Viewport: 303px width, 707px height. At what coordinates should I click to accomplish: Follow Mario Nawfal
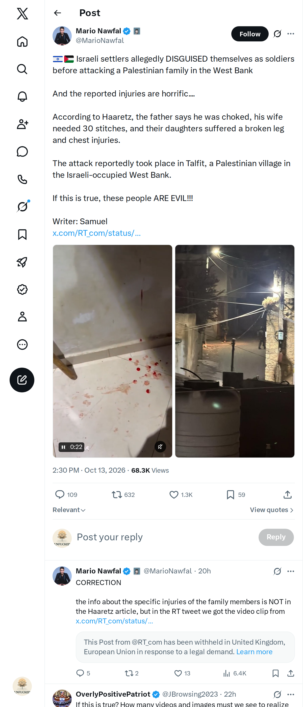click(250, 34)
